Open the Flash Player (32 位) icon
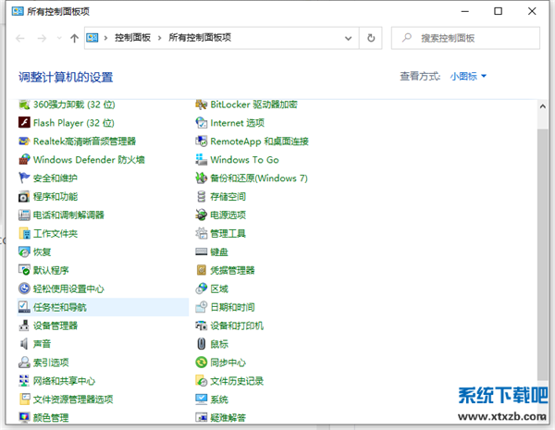This screenshot has height=430, width=555. coord(25,122)
